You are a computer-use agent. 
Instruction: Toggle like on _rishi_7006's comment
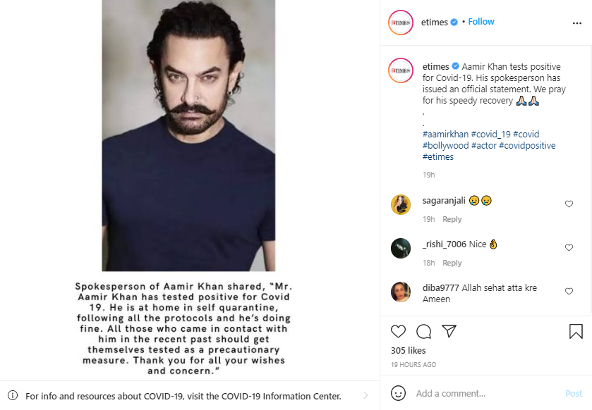[569, 247]
